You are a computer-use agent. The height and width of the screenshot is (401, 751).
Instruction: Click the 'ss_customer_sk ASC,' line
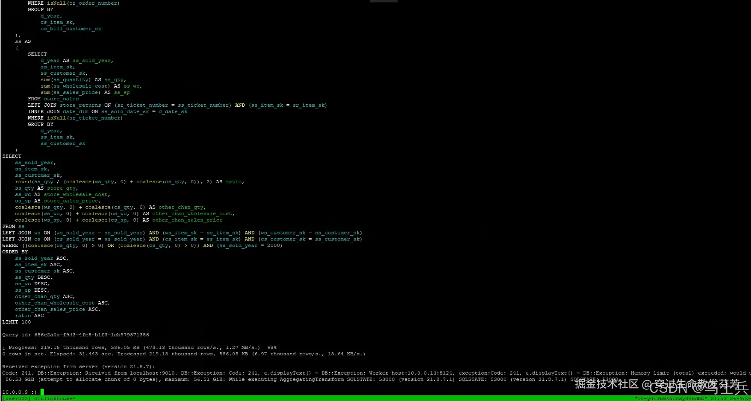(45, 271)
